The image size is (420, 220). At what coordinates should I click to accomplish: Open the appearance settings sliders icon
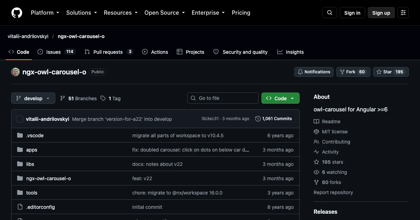403,13
